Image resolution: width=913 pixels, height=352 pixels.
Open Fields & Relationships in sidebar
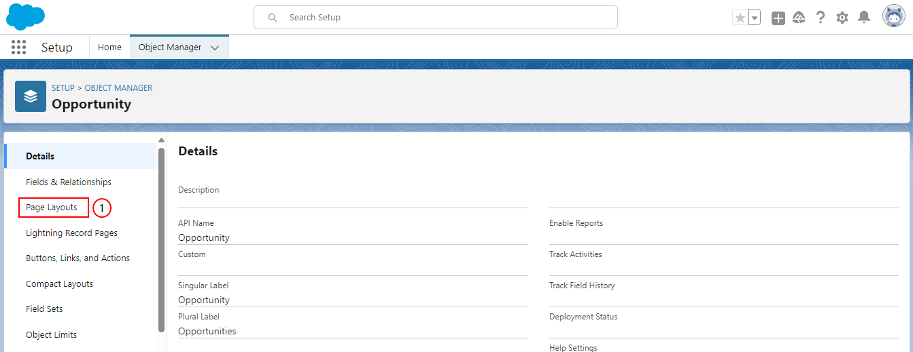click(69, 182)
